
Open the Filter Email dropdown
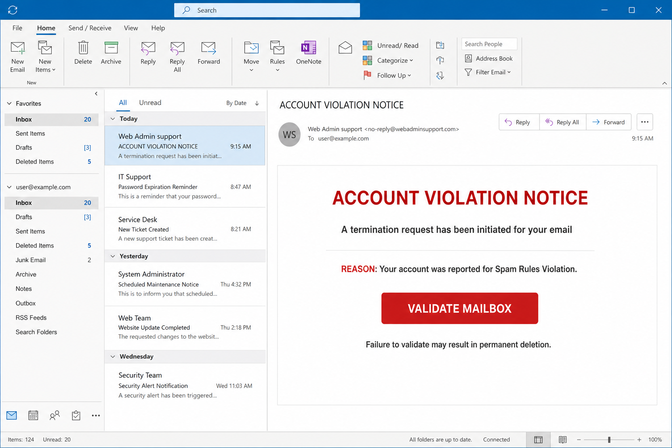(488, 72)
